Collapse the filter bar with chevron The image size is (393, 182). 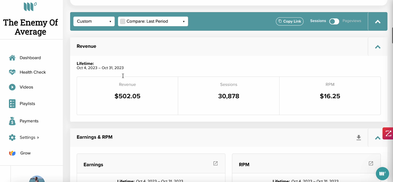click(378, 22)
